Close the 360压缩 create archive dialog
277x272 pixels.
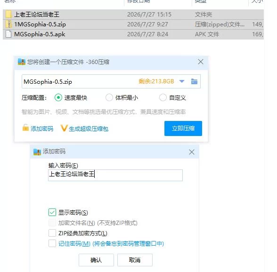coord(201,62)
